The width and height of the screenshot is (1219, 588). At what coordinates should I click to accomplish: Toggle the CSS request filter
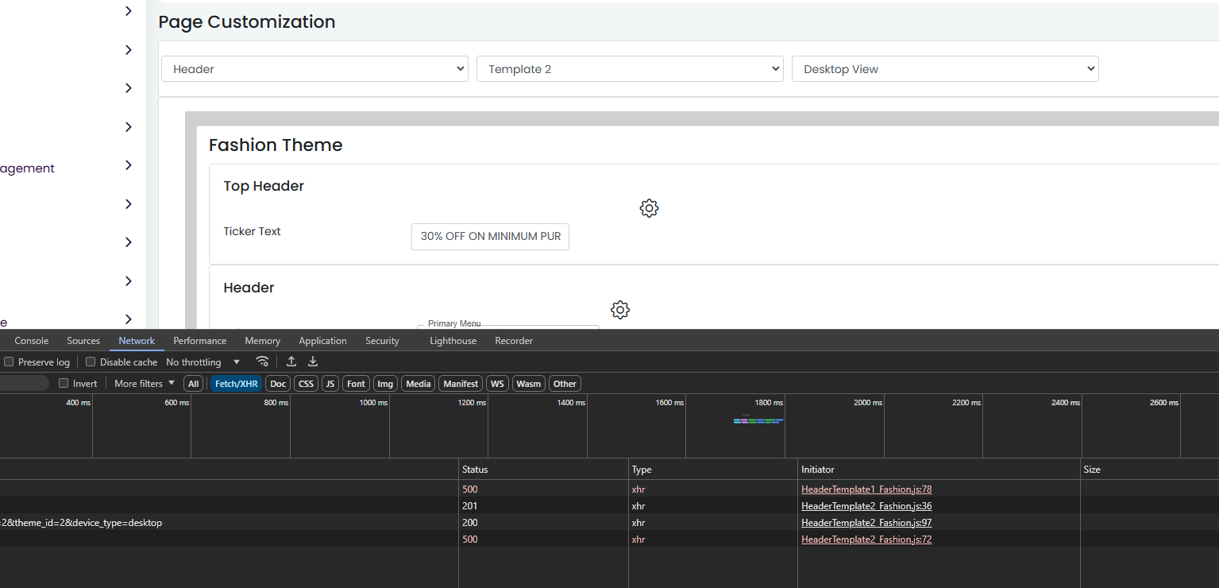[306, 384]
